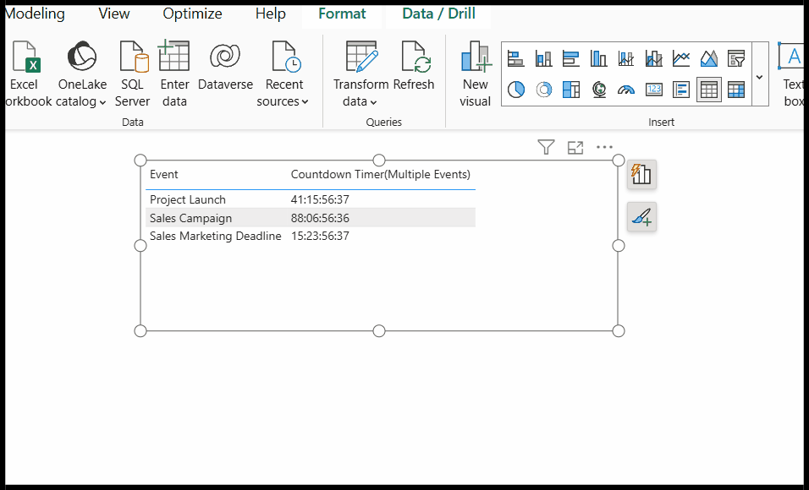809x490 pixels.
Task: Insert a donut chart visual
Action: (544, 90)
